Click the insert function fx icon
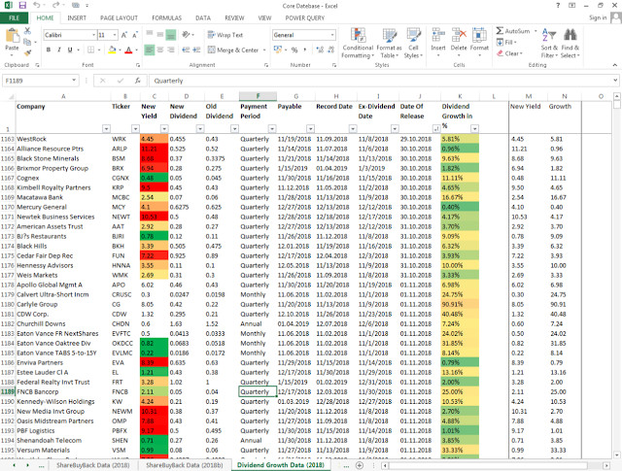Viewport: 622px width, 471px height. [138, 81]
